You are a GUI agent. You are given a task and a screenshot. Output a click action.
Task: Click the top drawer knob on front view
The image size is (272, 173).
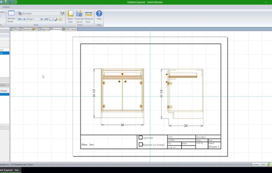122,74
